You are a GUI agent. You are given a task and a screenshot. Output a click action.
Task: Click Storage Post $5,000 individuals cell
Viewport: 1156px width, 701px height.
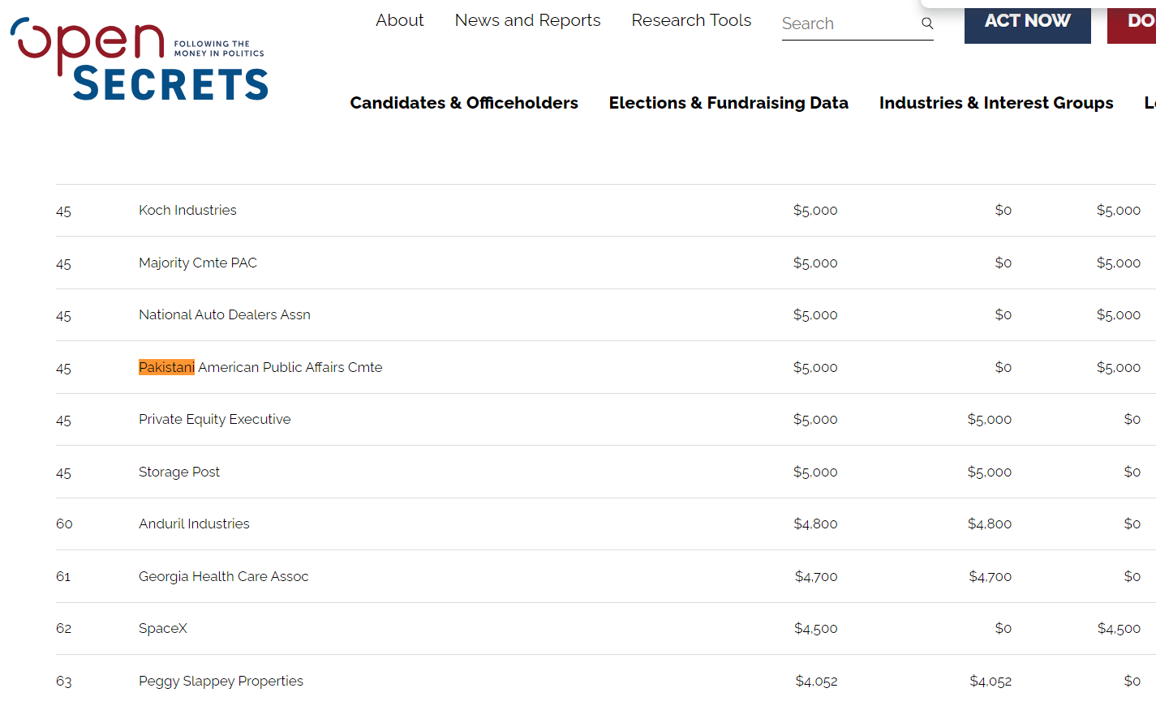point(990,472)
